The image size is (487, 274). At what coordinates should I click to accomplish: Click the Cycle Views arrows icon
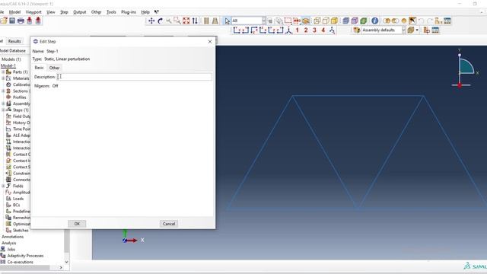(x=195, y=21)
